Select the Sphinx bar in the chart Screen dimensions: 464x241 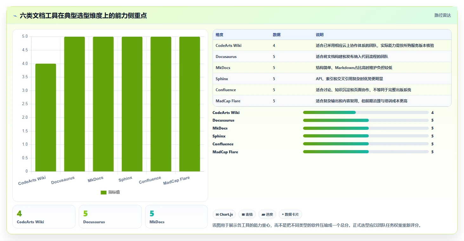[x=132, y=104]
